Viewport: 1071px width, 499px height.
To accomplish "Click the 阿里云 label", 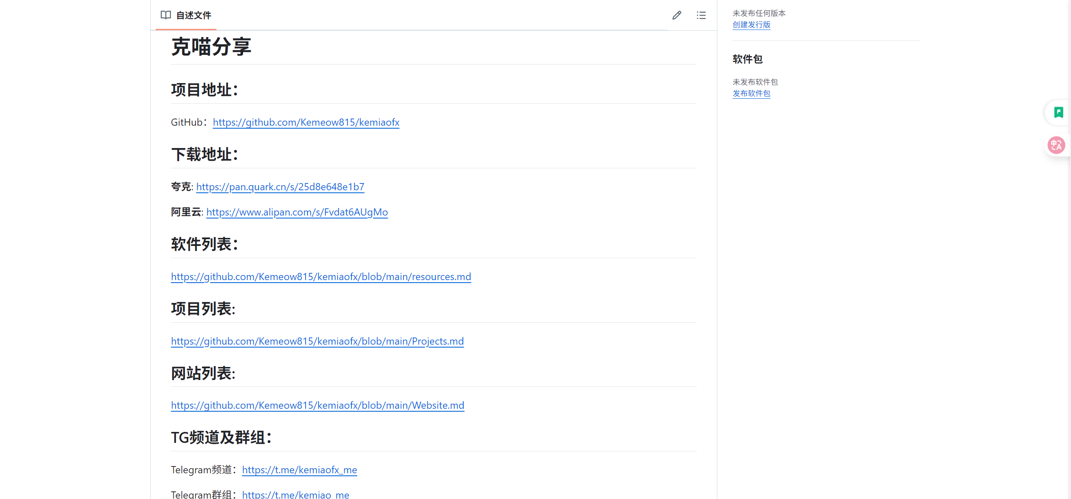I will click(186, 212).
